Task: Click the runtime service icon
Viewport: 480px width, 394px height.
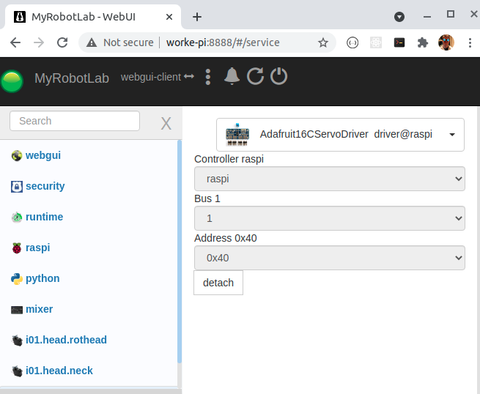Action: coord(17,218)
